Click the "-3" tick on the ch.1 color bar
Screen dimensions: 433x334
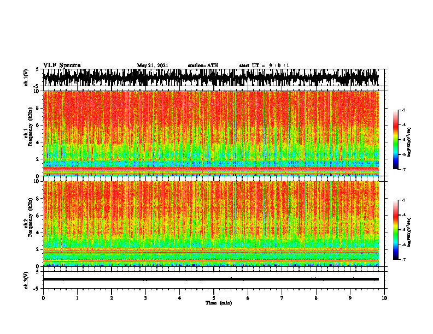[x=403, y=110]
